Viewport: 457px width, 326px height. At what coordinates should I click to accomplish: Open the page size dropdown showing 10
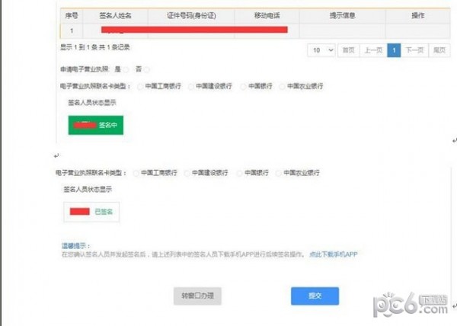click(x=321, y=50)
